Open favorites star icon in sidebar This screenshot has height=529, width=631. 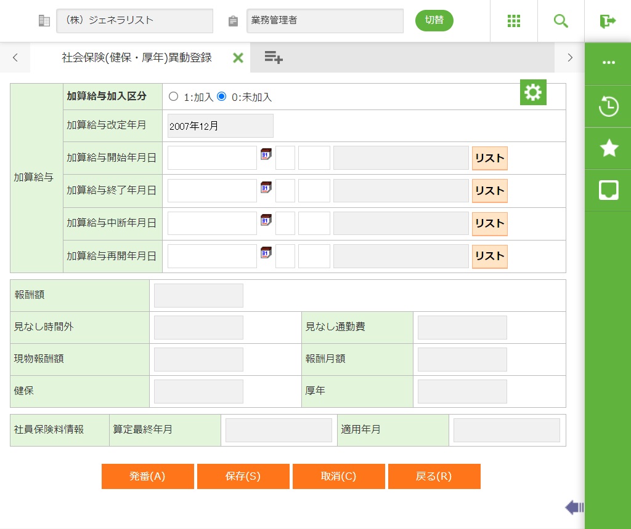[609, 148]
